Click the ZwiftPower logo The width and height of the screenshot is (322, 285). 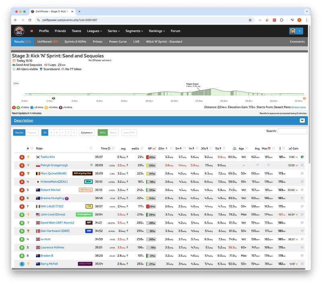click(x=19, y=31)
